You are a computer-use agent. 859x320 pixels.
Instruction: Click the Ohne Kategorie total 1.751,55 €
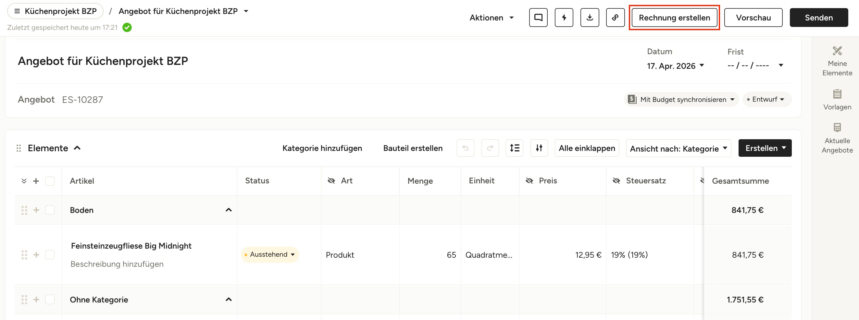click(x=745, y=300)
